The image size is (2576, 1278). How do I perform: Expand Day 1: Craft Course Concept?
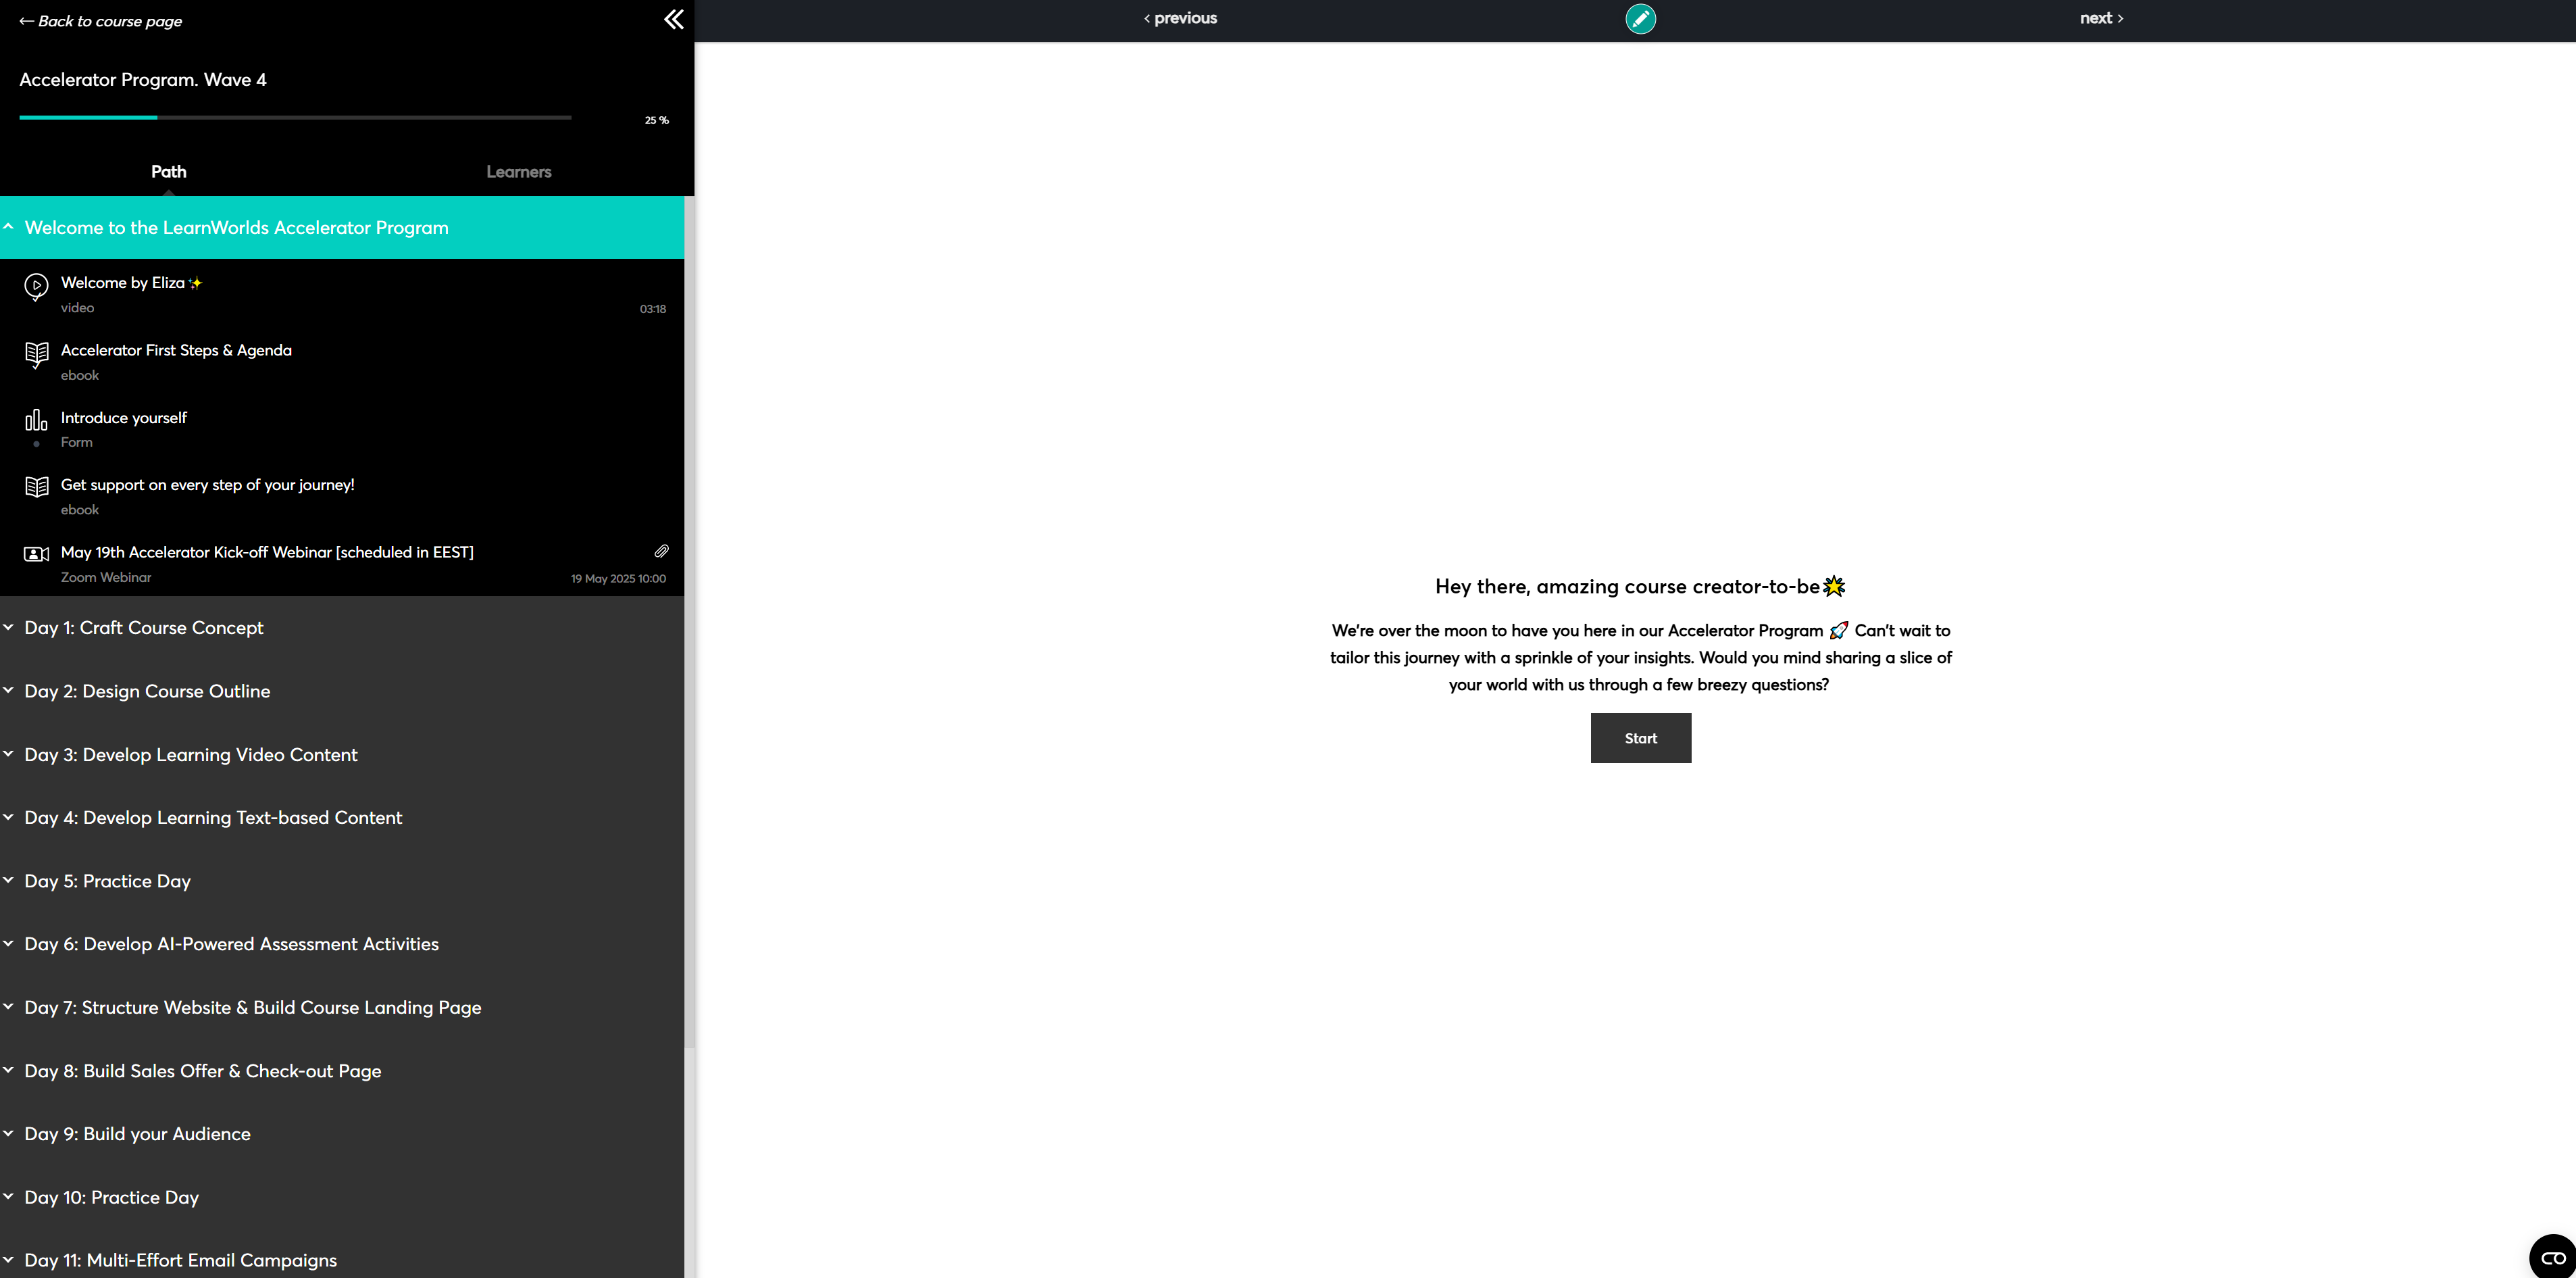pyautogui.click(x=144, y=628)
